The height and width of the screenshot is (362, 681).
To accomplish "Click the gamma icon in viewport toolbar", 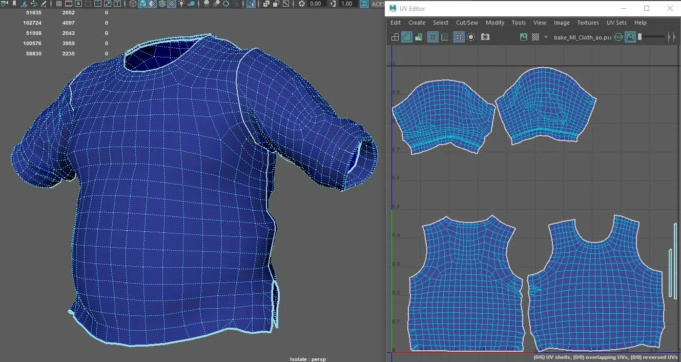I will (333, 4).
